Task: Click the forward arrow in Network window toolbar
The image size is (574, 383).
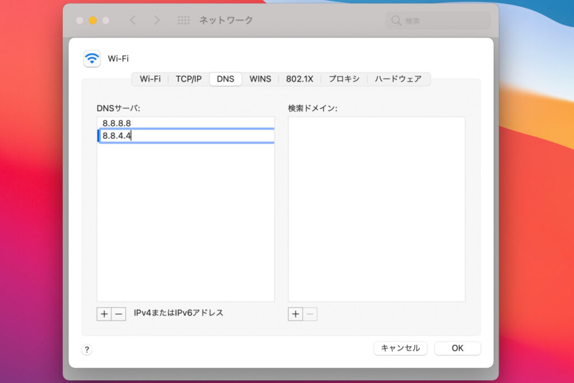Action: coord(157,20)
